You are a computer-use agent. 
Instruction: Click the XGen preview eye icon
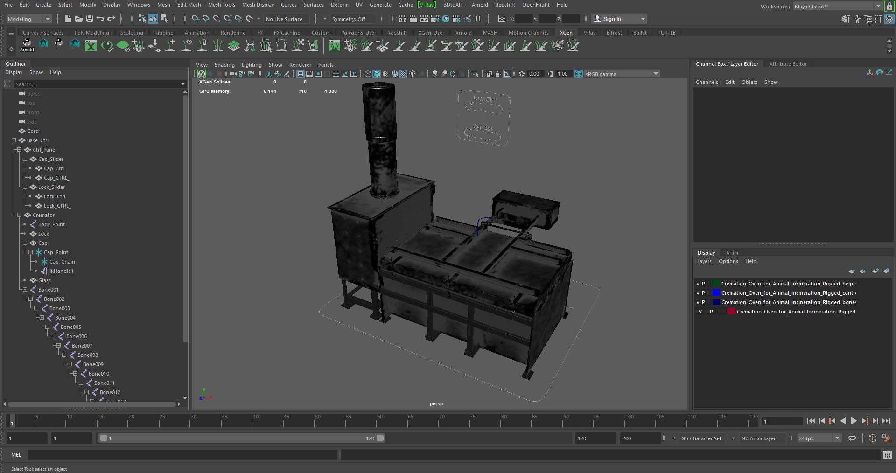[x=107, y=46]
